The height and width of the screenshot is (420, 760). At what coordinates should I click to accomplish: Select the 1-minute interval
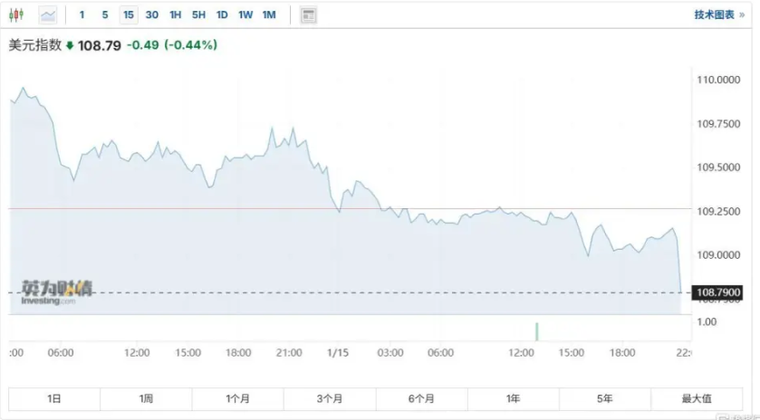pyautogui.click(x=82, y=15)
